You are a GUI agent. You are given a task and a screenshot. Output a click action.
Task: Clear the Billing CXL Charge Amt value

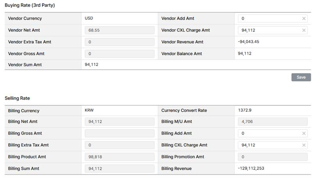click(304, 145)
